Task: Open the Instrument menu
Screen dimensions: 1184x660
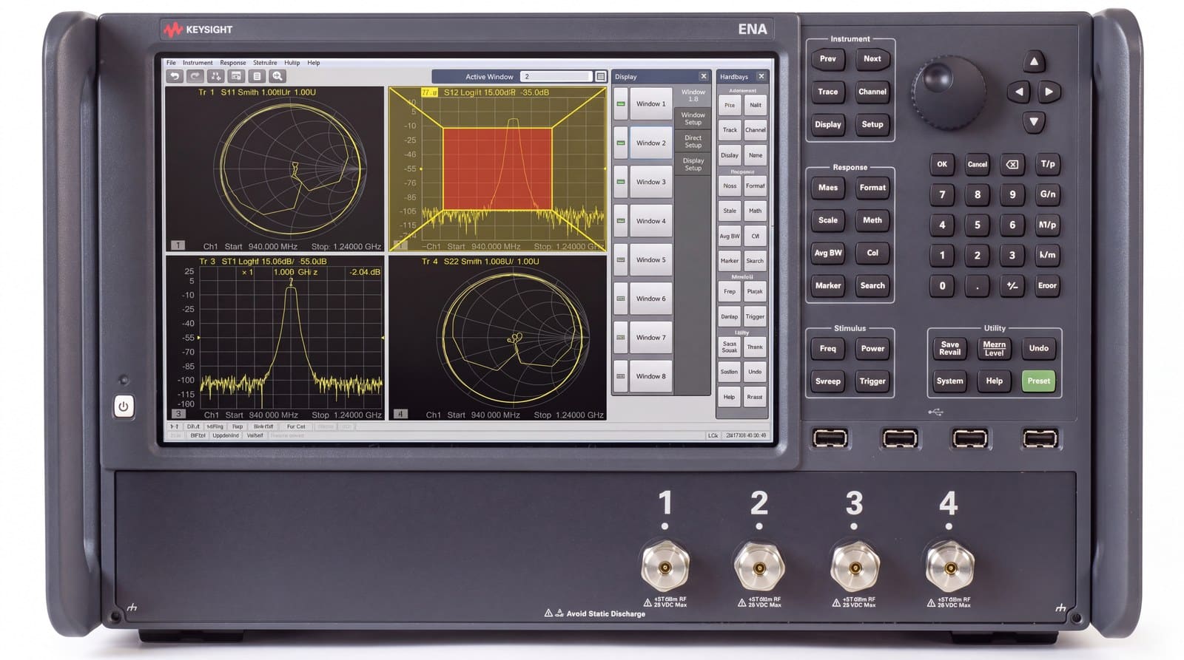Action: coord(198,63)
